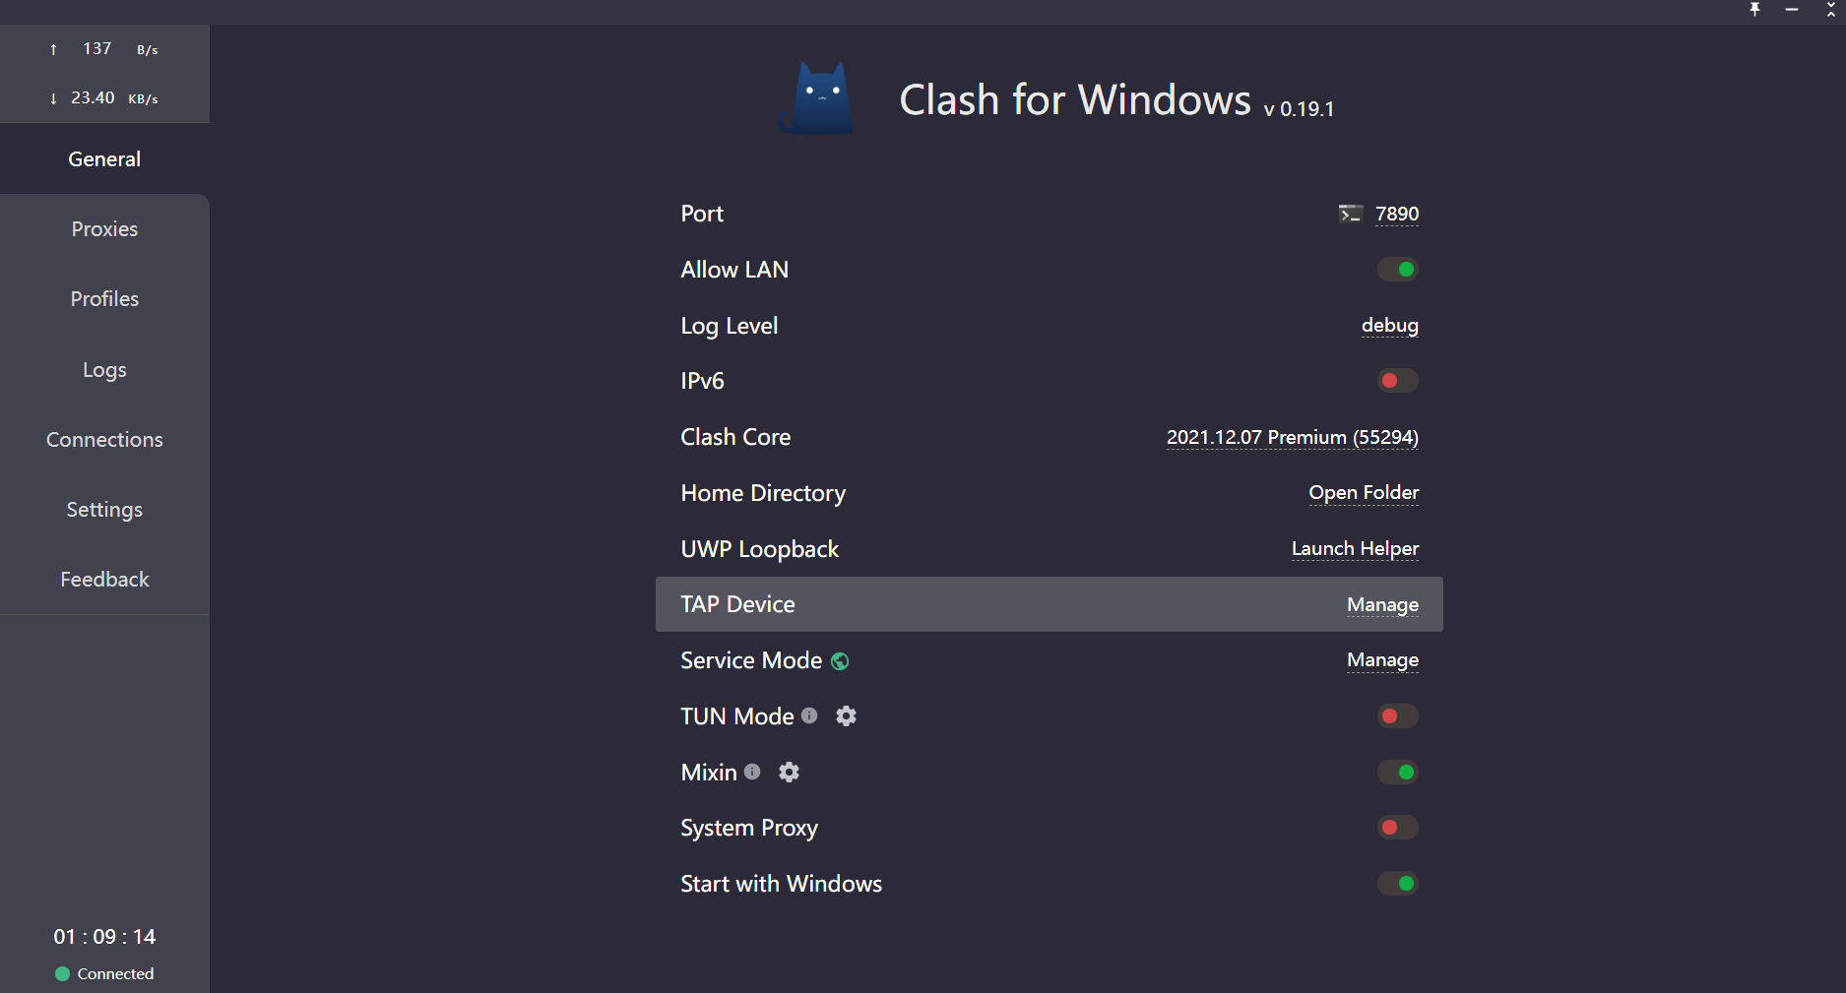Open Proxies tab in sidebar
This screenshot has height=993, width=1846.
click(x=104, y=229)
